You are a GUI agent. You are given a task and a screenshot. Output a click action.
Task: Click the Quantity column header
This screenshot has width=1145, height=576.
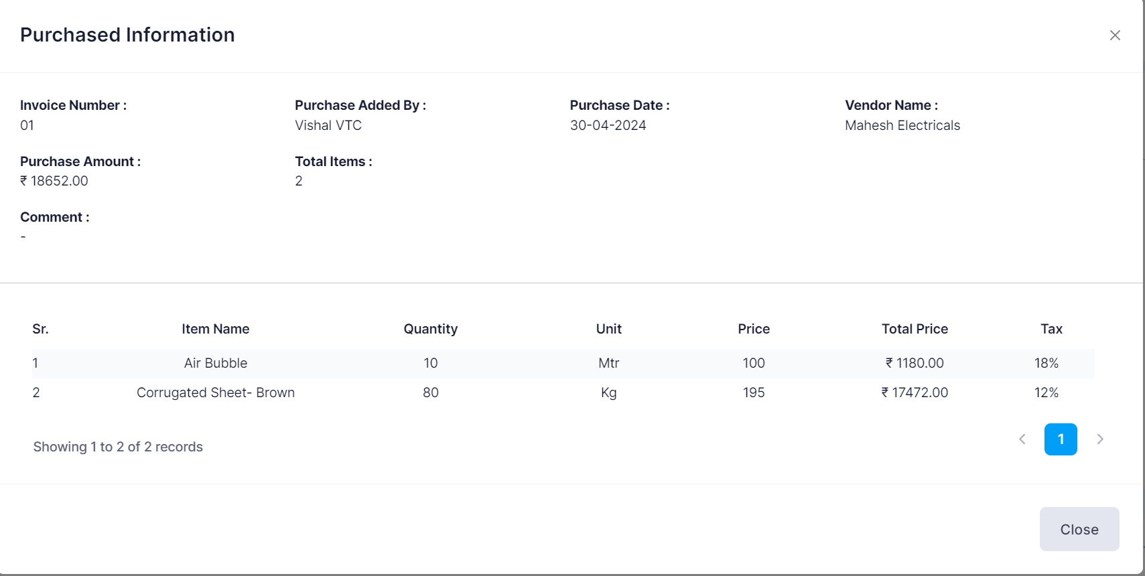pyautogui.click(x=430, y=329)
